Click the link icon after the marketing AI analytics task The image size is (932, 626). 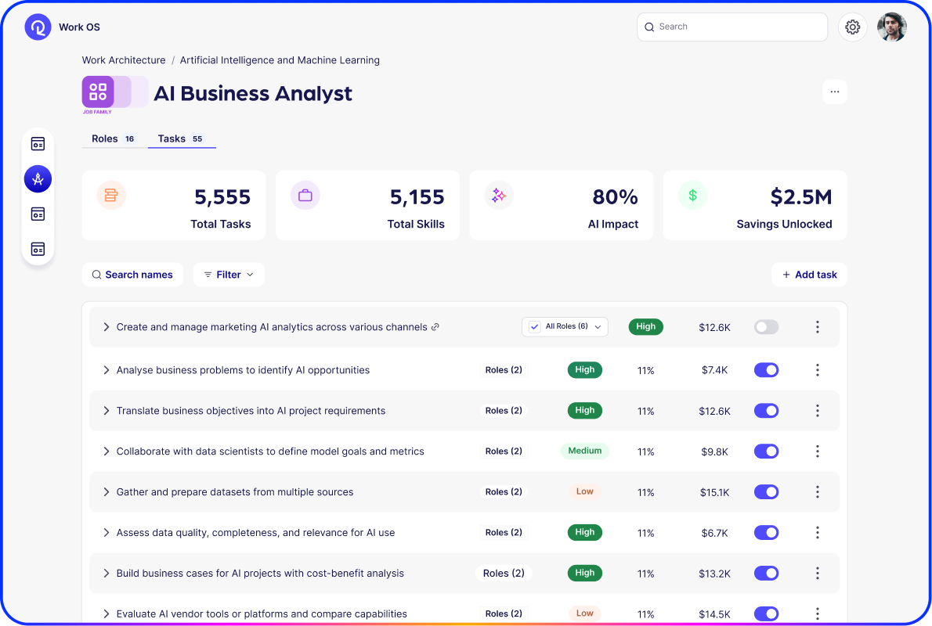(436, 327)
